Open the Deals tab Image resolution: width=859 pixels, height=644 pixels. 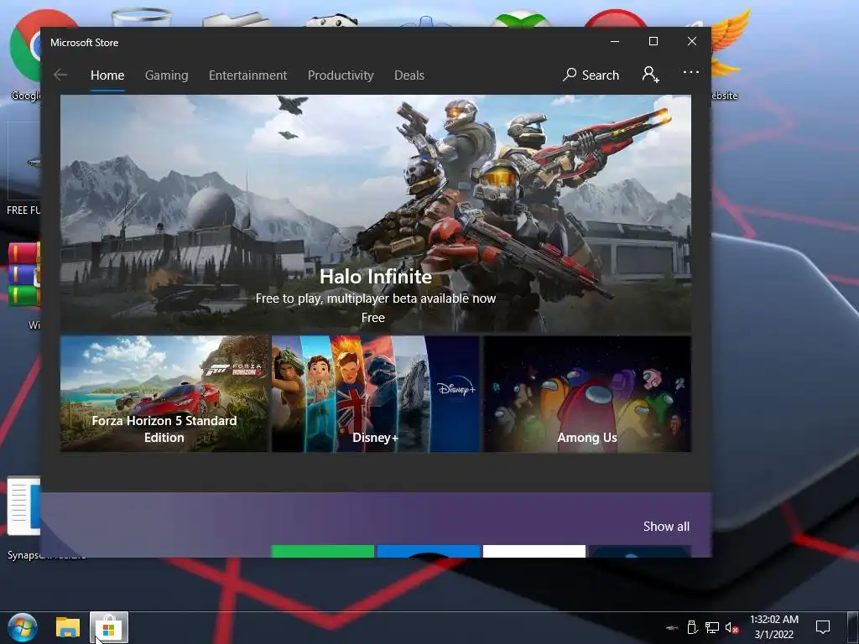(x=409, y=75)
